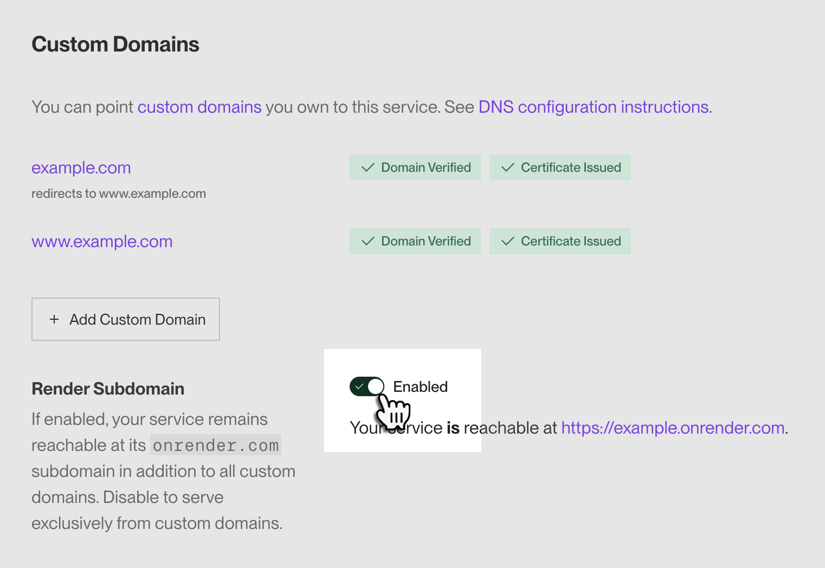The height and width of the screenshot is (568, 825).
Task: Click the Domain Verified status badge for example.com
Action: pyautogui.click(x=415, y=167)
